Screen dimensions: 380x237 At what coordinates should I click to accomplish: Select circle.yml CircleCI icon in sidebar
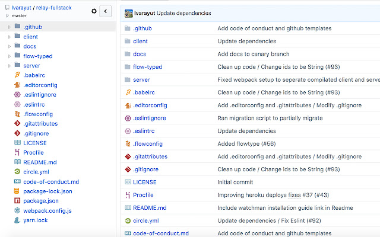click(x=17, y=172)
